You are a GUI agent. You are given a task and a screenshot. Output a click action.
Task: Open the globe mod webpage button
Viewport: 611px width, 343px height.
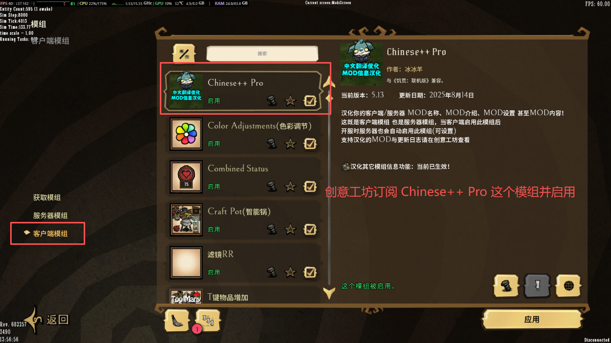click(568, 286)
